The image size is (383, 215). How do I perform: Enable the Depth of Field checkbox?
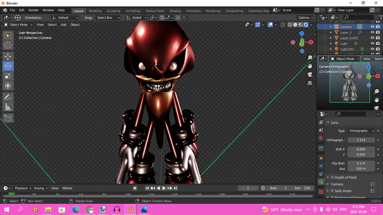(332, 177)
